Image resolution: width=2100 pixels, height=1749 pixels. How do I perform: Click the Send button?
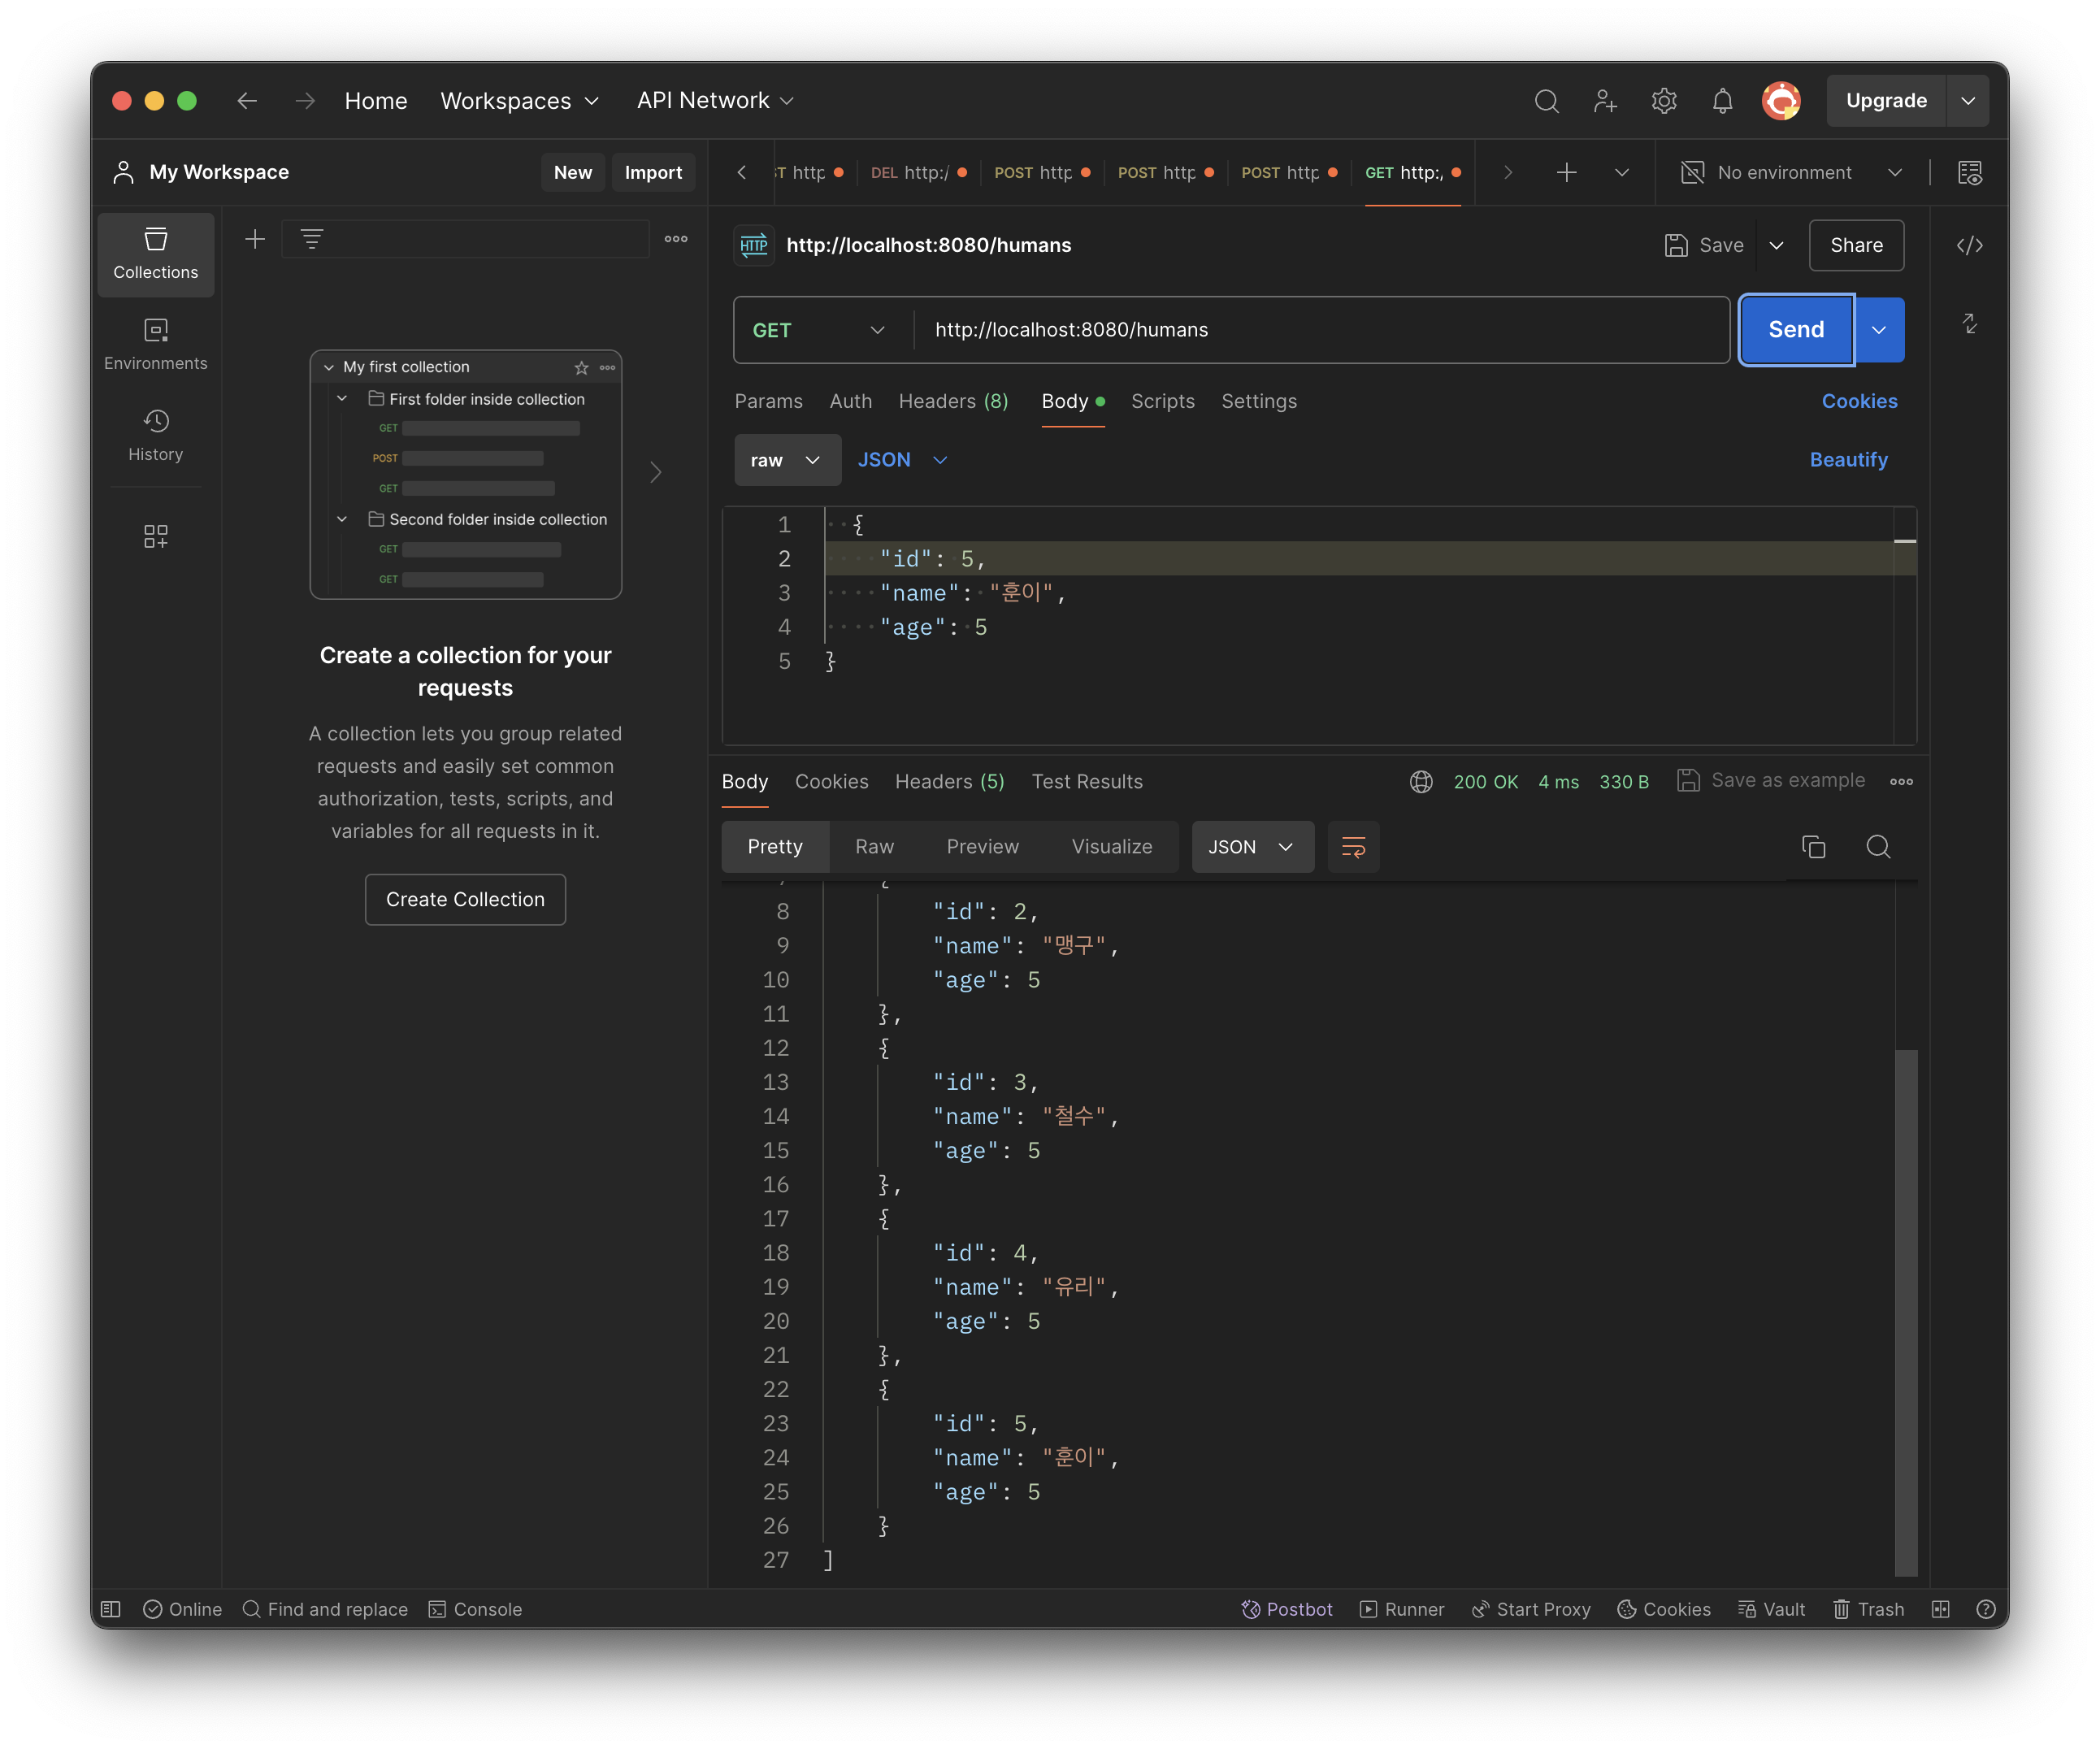pyautogui.click(x=1796, y=330)
